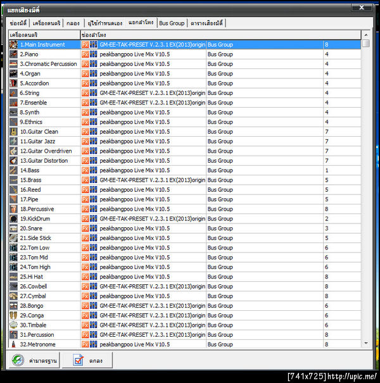
Task: Click the Fx icon in the KickDrum row
Action: [x=85, y=218]
